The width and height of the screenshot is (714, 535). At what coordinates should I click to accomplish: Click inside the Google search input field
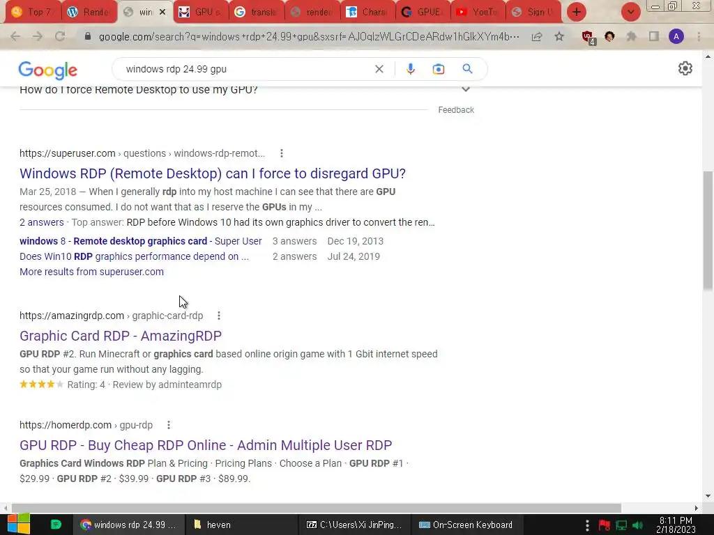point(246,69)
